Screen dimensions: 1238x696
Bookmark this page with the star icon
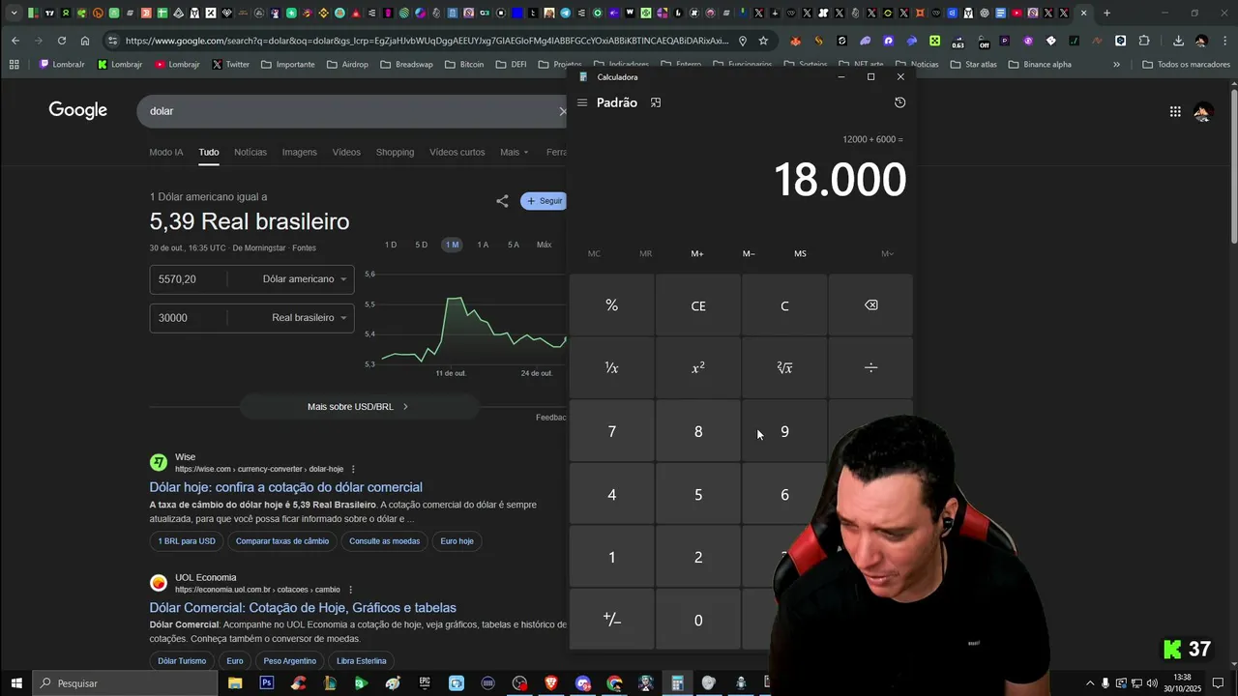click(763, 41)
